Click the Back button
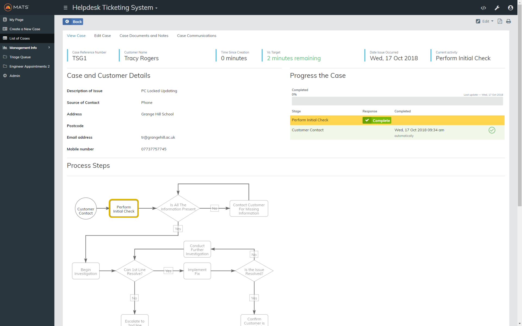This screenshot has width=522, height=326. [x=73, y=21]
